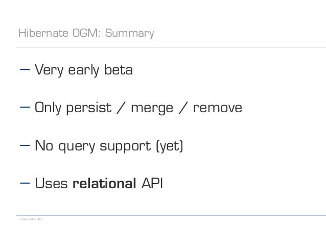Click the slash between persist and merge
Viewport: 326px width, 230px height.
(121, 108)
